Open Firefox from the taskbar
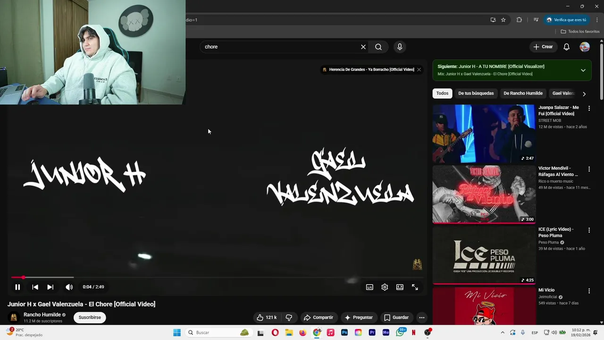This screenshot has height=340, width=604. (302, 332)
